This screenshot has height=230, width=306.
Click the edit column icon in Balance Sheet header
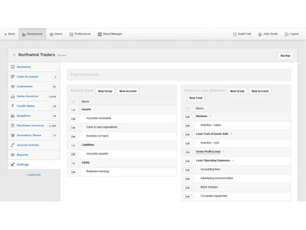[73, 102]
